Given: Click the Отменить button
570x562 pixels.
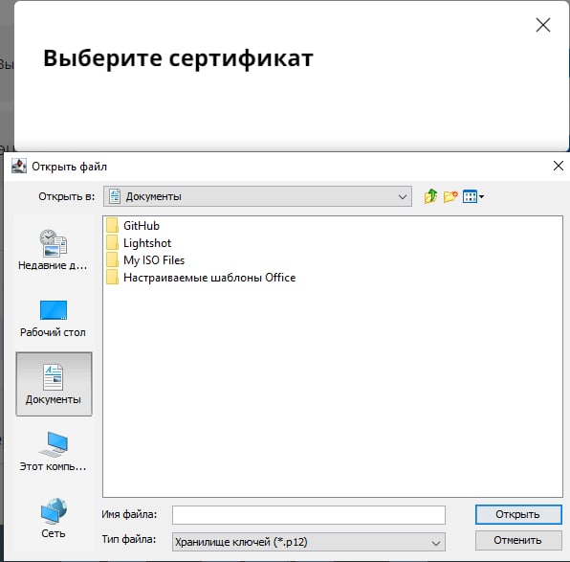Looking at the screenshot, I should pyautogui.click(x=518, y=540).
